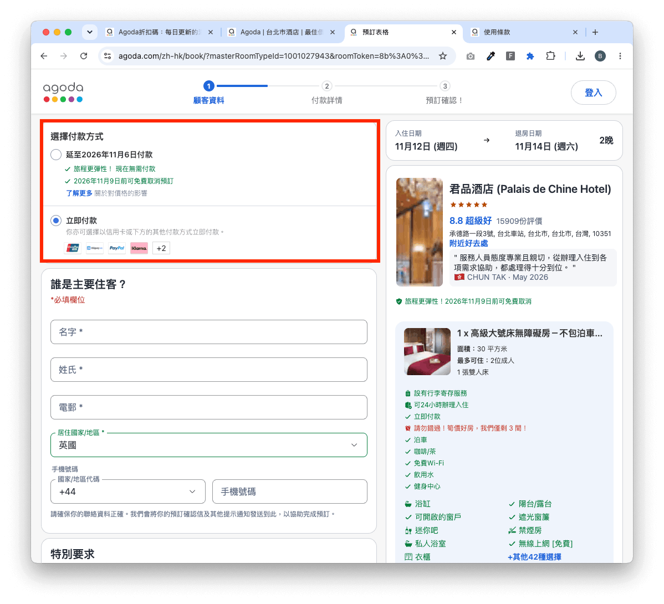Image resolution: width=664 pixels, height=604 pixels.
Task: Click the room bed thumbnail
Action: pyautogui.click(x=427, y=351)
